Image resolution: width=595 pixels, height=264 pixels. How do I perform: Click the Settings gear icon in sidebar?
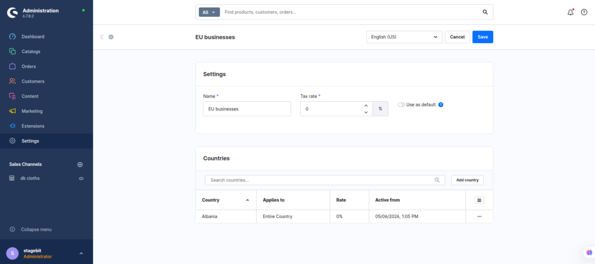(13, 141)
